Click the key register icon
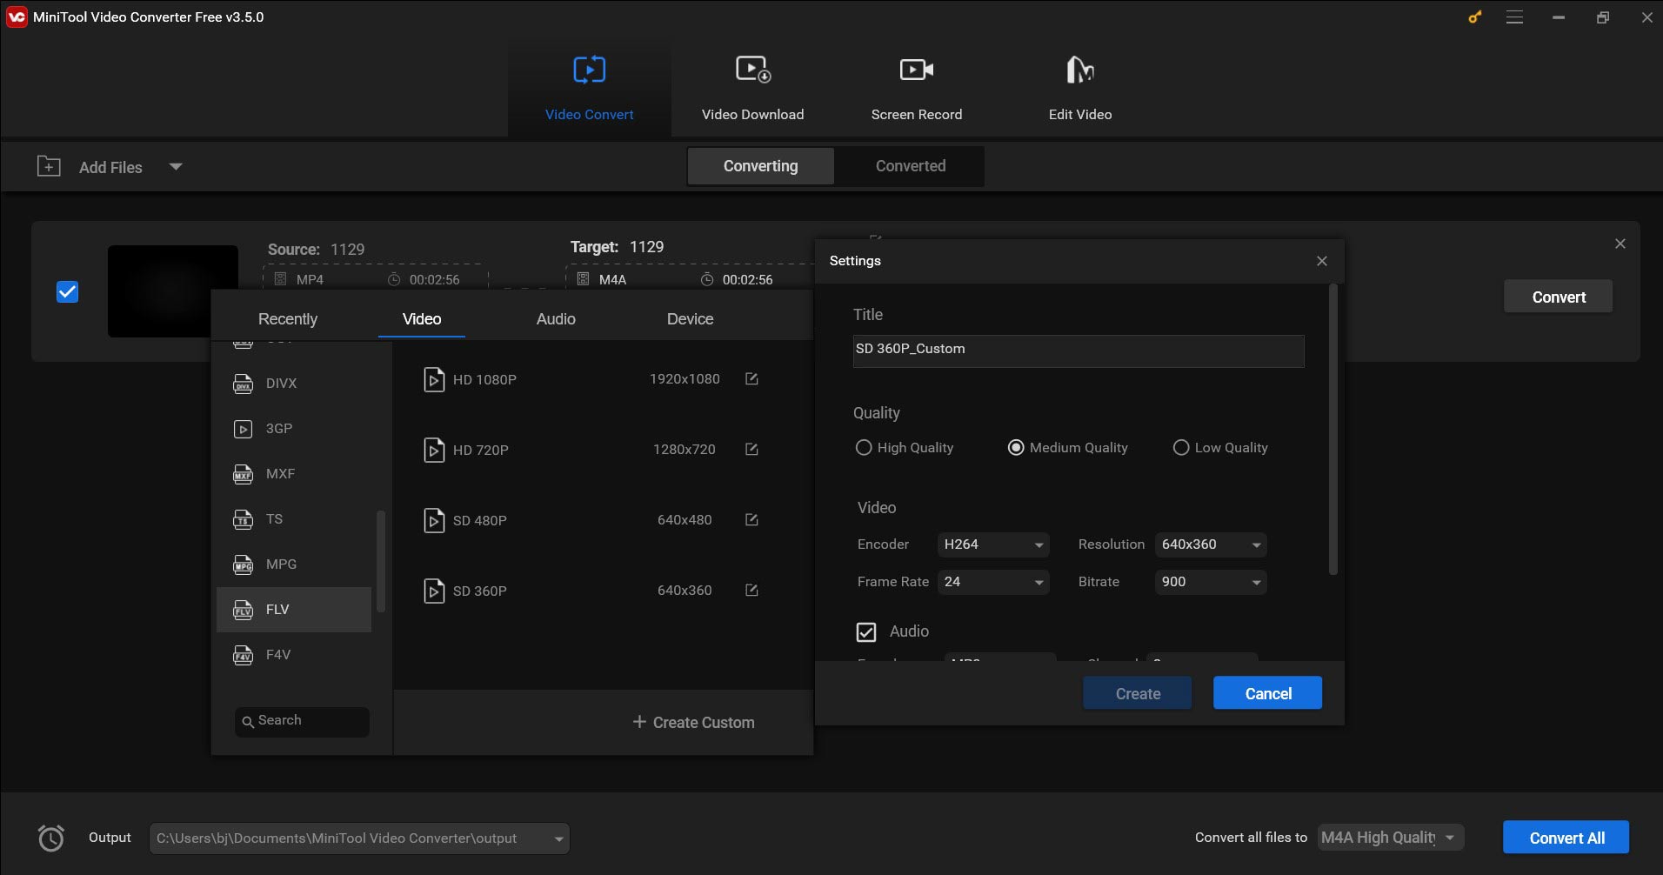1663x875 pixels. (1474, 17)
